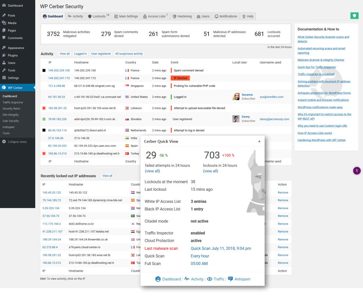
Task: Open the Access Lists tab
Action: point(155,16)
